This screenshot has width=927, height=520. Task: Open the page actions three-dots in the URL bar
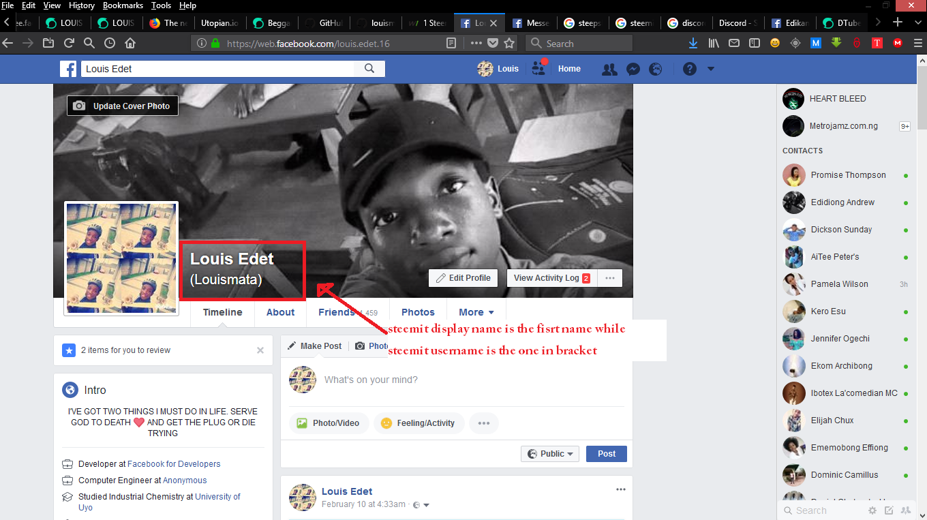[476, 43]
